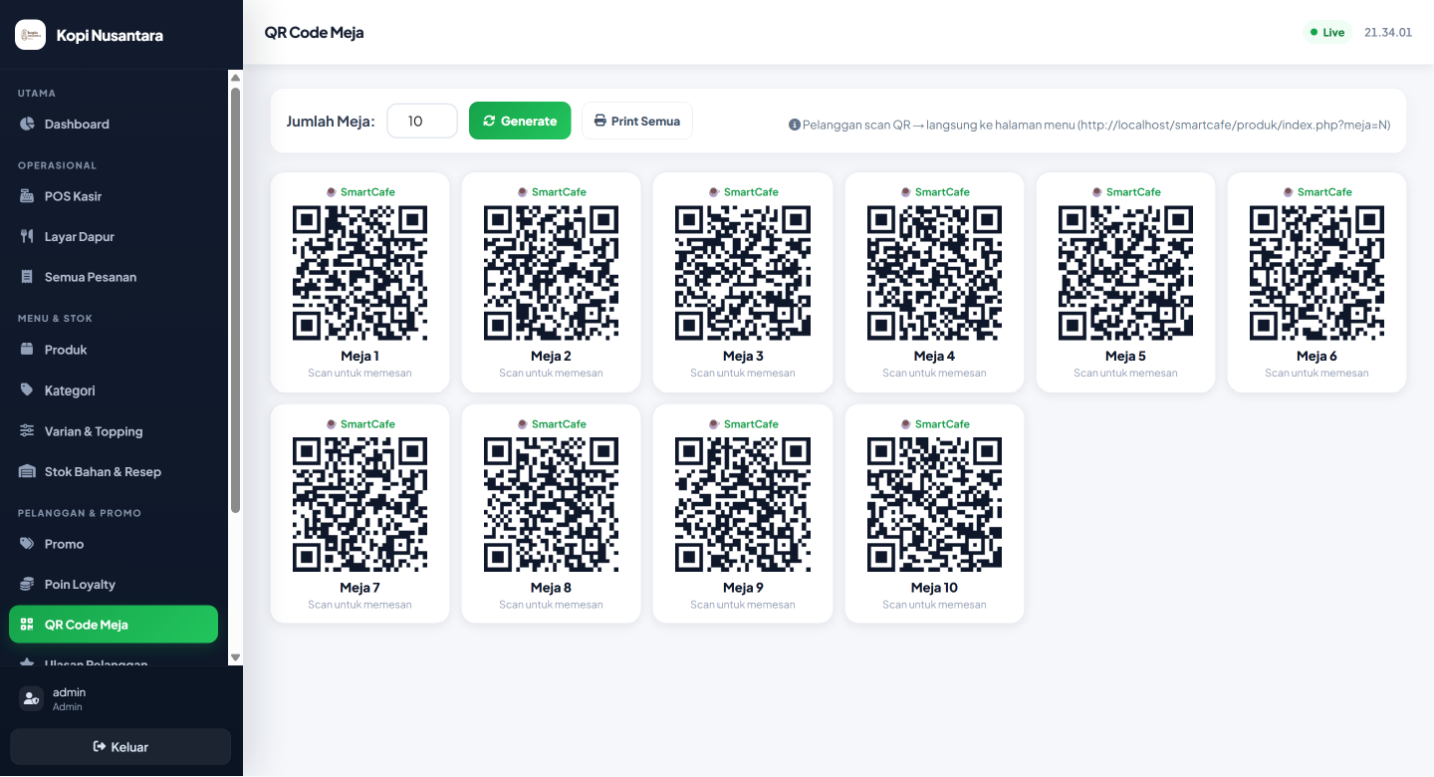
Task: Click the Meja 1 QR code
Action: (x=360, y=273)
